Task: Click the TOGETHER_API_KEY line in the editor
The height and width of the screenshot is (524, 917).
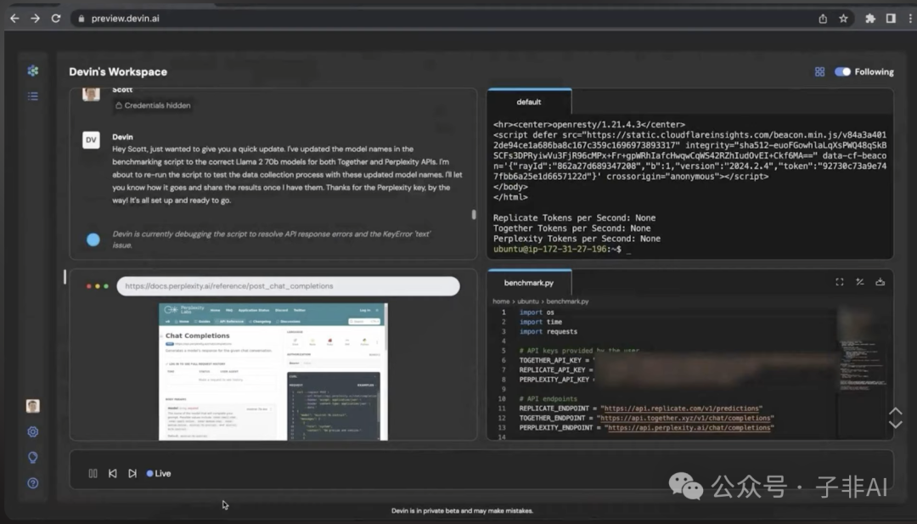Action: click(x=555, y=360)
